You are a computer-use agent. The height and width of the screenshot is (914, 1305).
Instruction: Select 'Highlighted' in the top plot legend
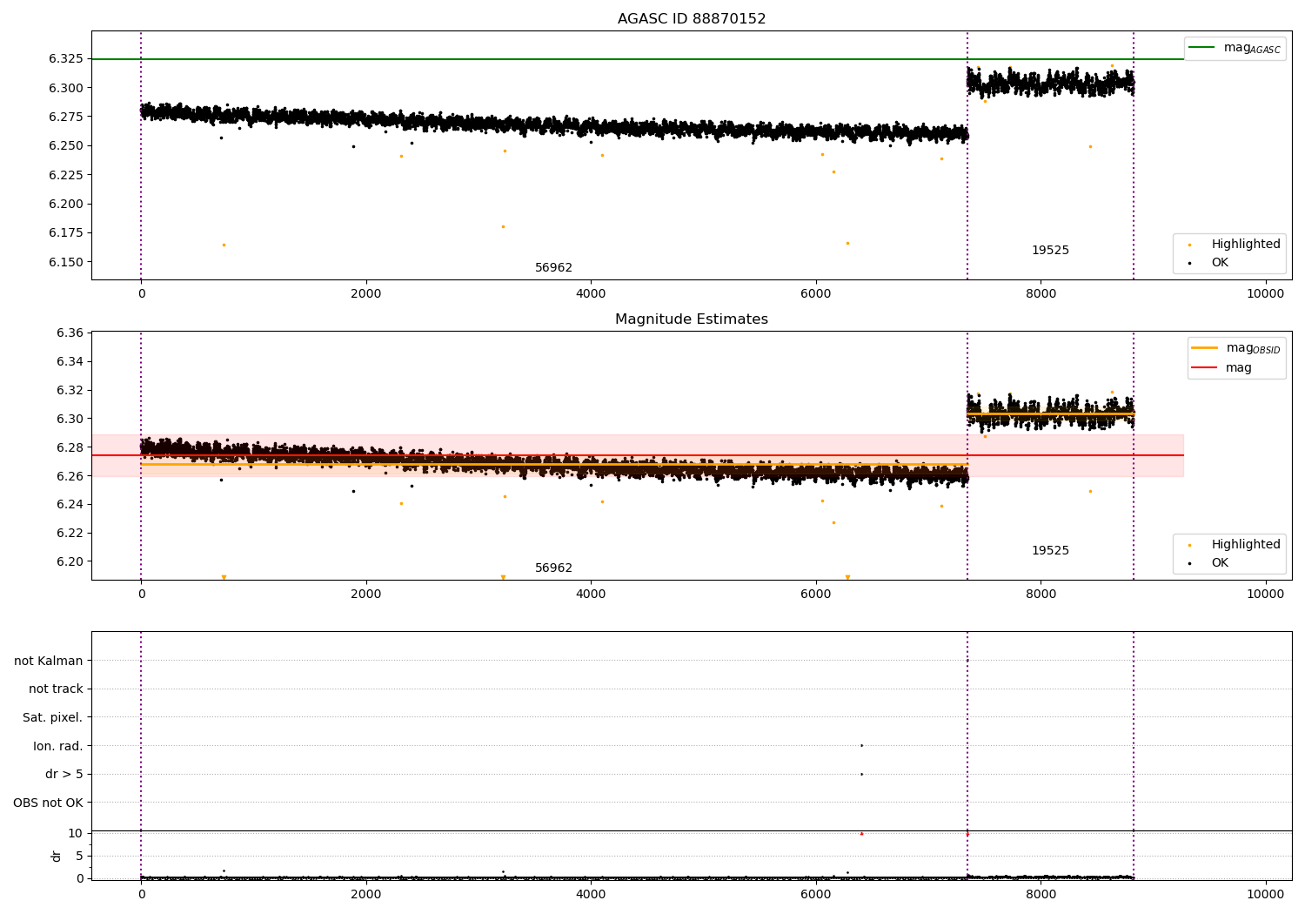(x=1246, y=244)
